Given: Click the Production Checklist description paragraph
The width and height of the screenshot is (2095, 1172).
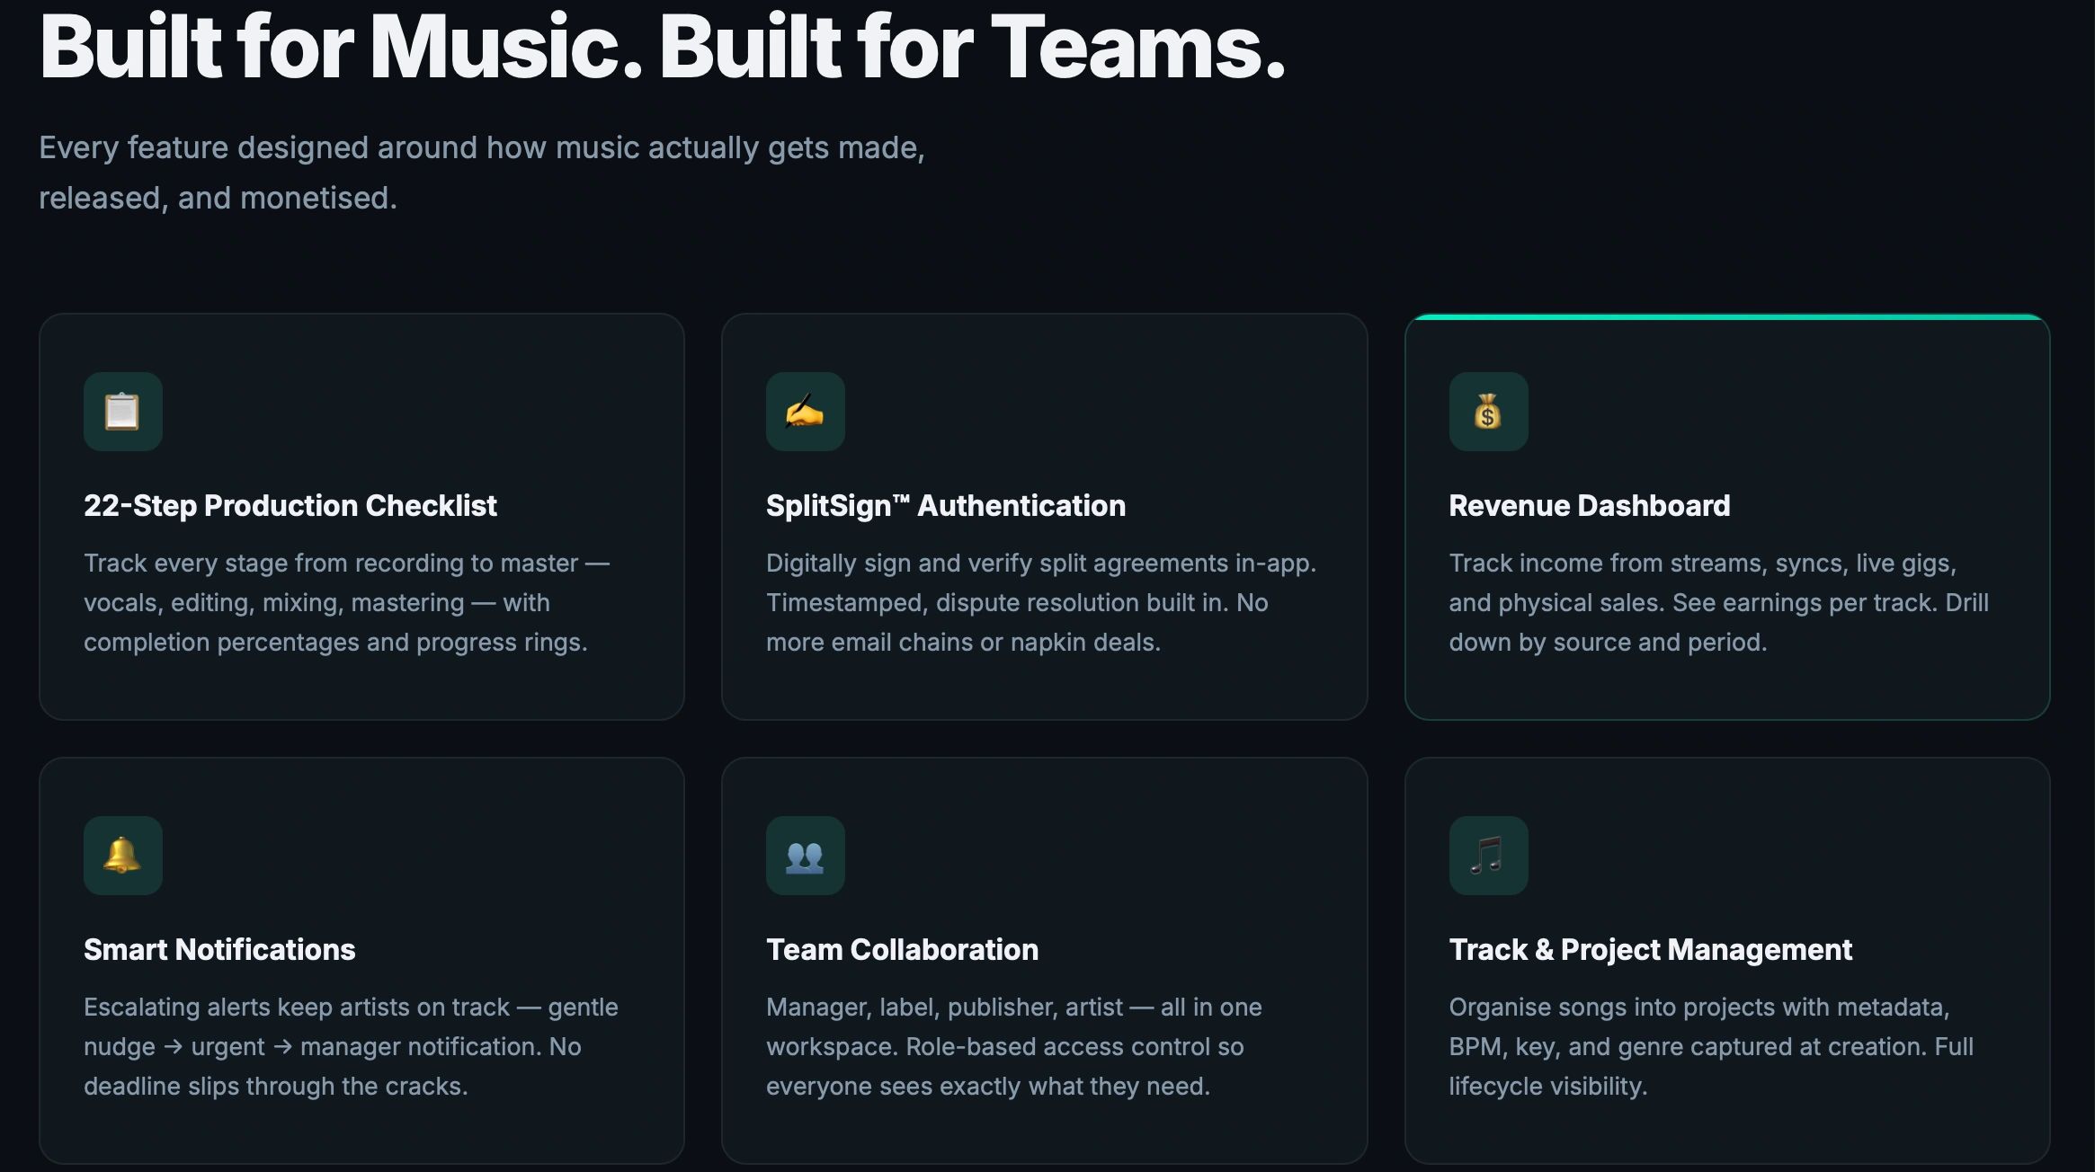Looking at the screenshot, I should coord(346,602).
